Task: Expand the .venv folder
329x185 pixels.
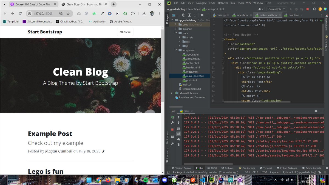Action: point(175,25)
